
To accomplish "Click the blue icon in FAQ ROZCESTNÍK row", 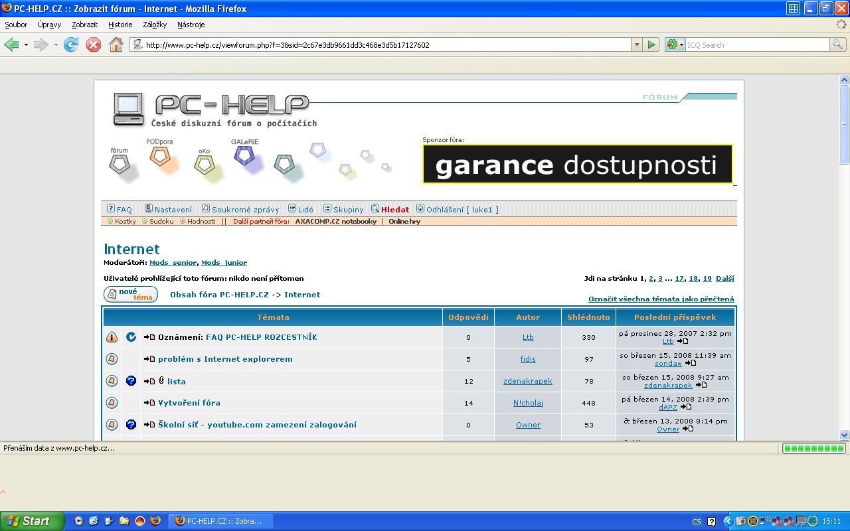I will coord(131,337).
